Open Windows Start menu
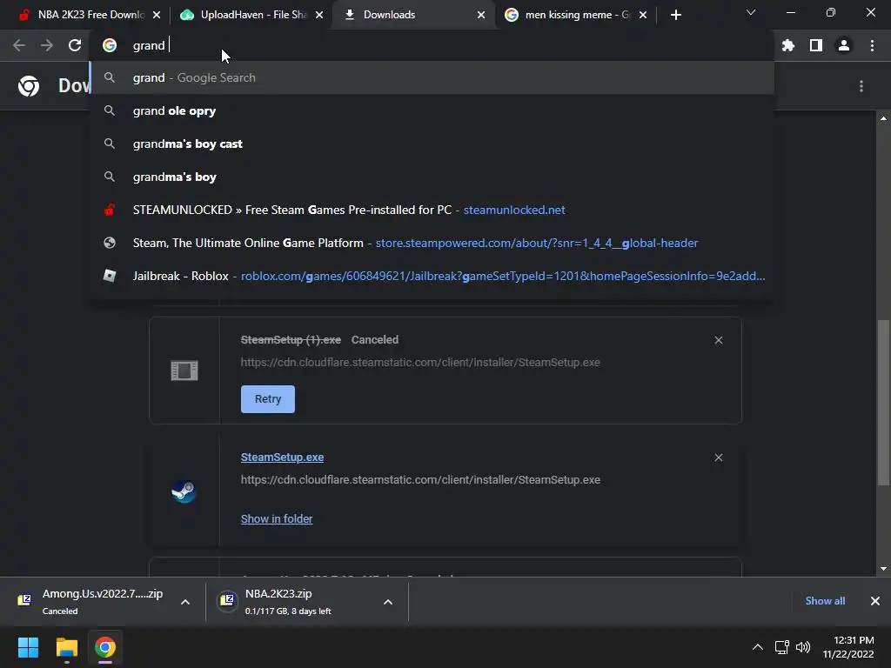Image resolution: width=891 pixels, height=668 pixels. [28, 647]
